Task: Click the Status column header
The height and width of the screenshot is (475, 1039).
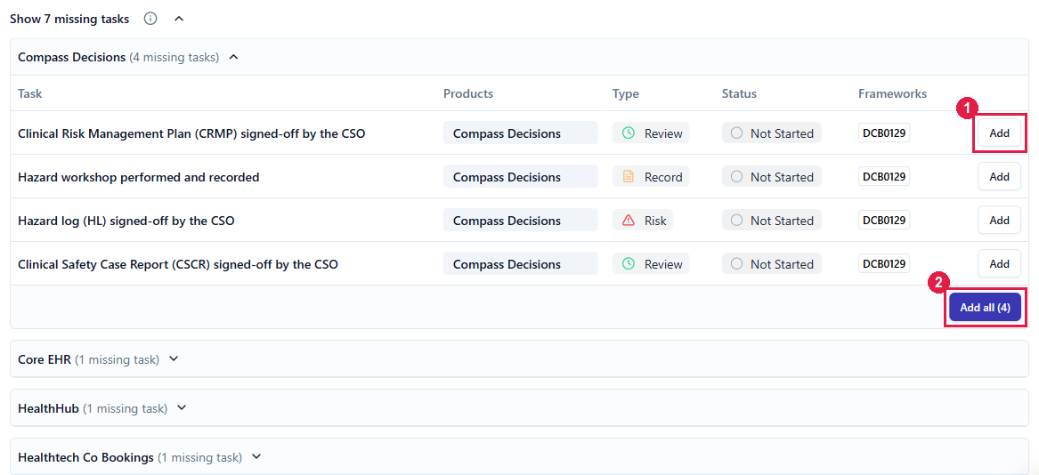Action: (x=739, y=93)
